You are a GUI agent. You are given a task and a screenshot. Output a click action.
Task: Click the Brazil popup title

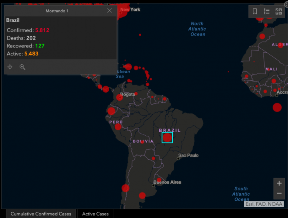[13, 20]
